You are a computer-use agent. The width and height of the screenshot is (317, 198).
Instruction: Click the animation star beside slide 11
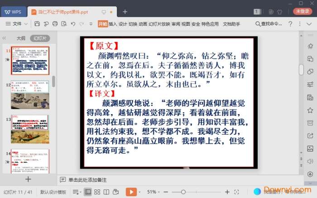[x=8, y=60]
